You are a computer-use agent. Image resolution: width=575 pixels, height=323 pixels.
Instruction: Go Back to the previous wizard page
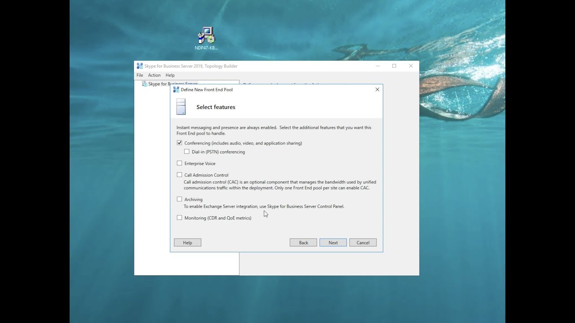pos(304,243)
